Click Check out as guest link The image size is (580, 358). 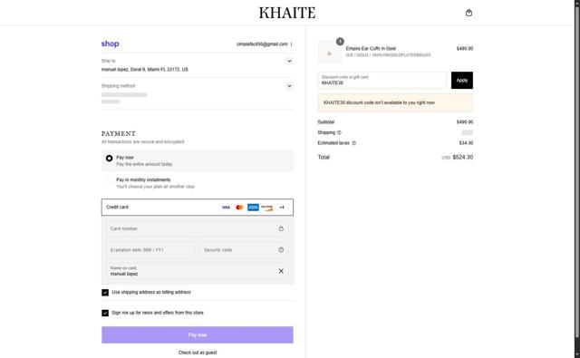[198, 353]
